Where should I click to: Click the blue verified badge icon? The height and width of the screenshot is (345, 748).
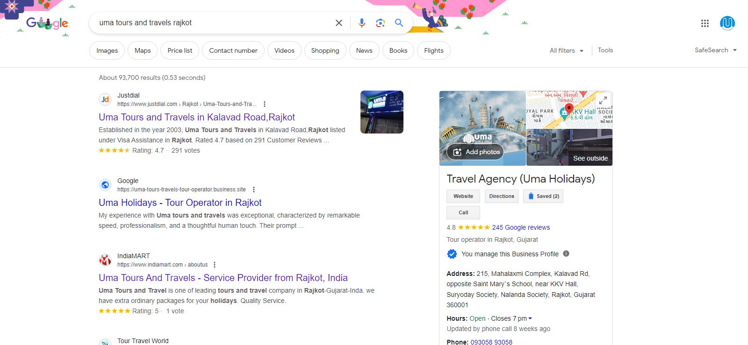point(452,254)
